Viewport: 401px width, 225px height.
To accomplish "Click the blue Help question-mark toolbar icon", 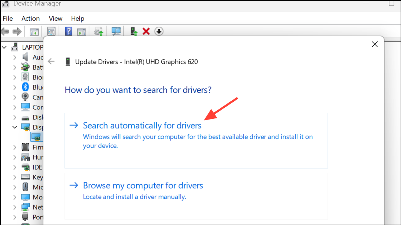I will point(69,31).
